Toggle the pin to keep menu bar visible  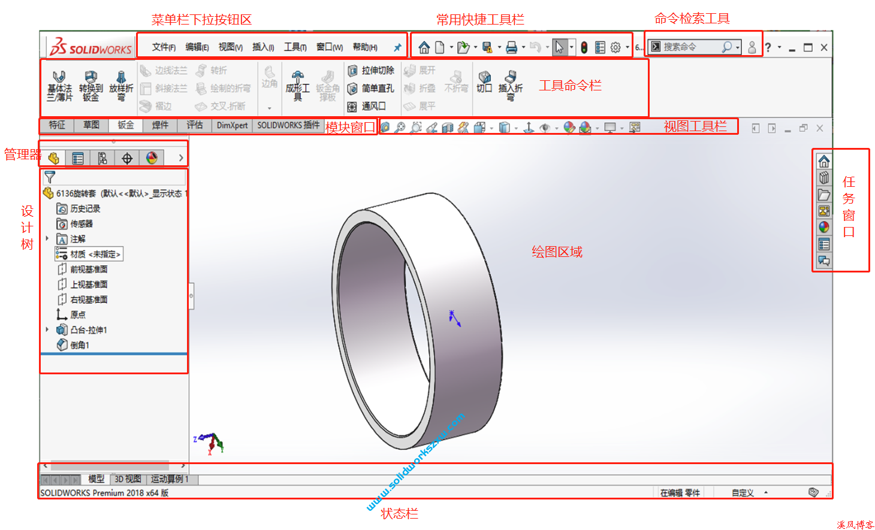point(397,46)
